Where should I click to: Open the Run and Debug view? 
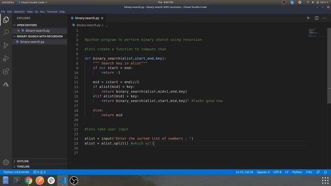point(6,58)
